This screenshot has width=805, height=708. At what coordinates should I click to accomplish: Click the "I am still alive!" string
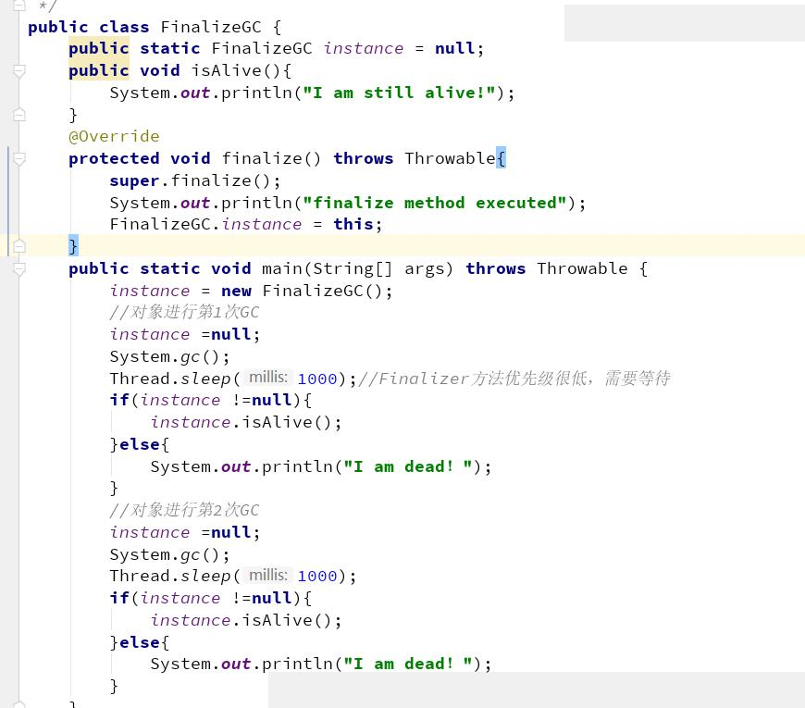[399, 93]
